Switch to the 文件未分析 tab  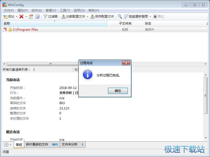(x=72, y=144)
